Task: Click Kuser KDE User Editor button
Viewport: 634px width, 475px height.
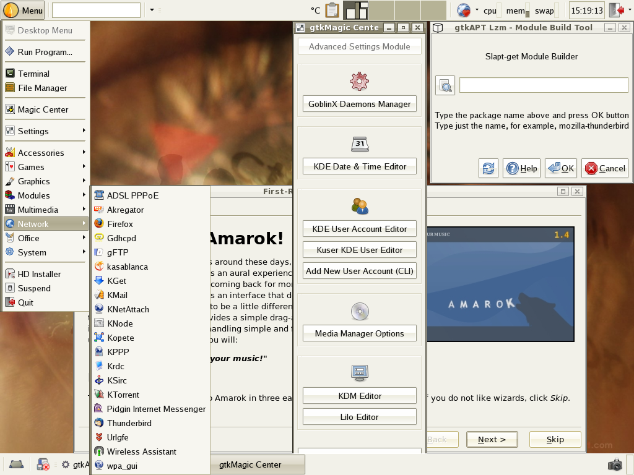Action: click(x=360, y=250)
